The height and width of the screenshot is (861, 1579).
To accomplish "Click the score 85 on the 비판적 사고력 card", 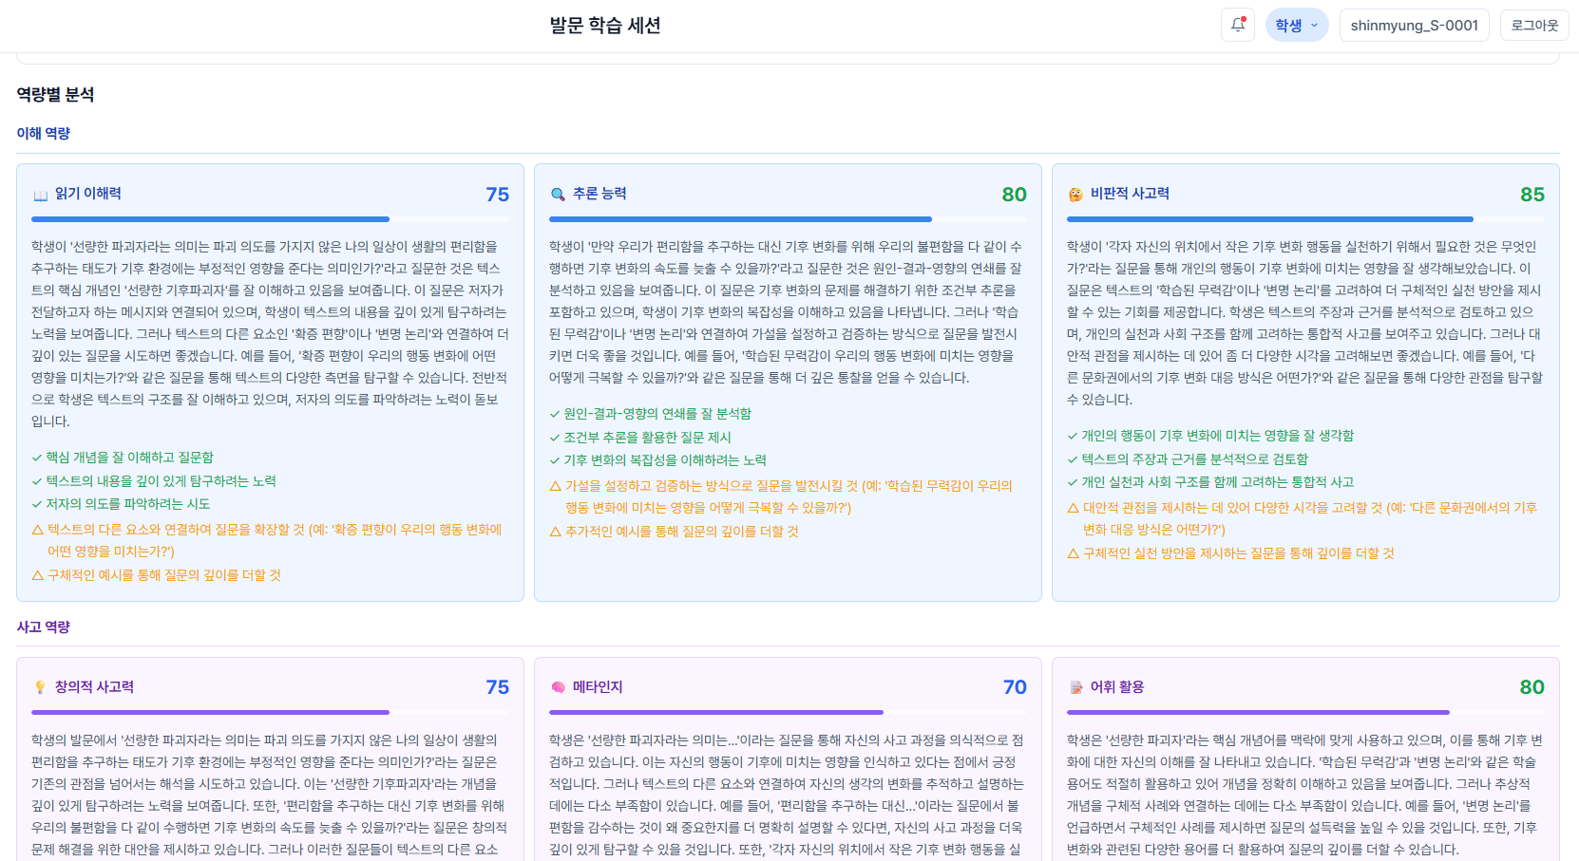I will tap(1532, 194).
